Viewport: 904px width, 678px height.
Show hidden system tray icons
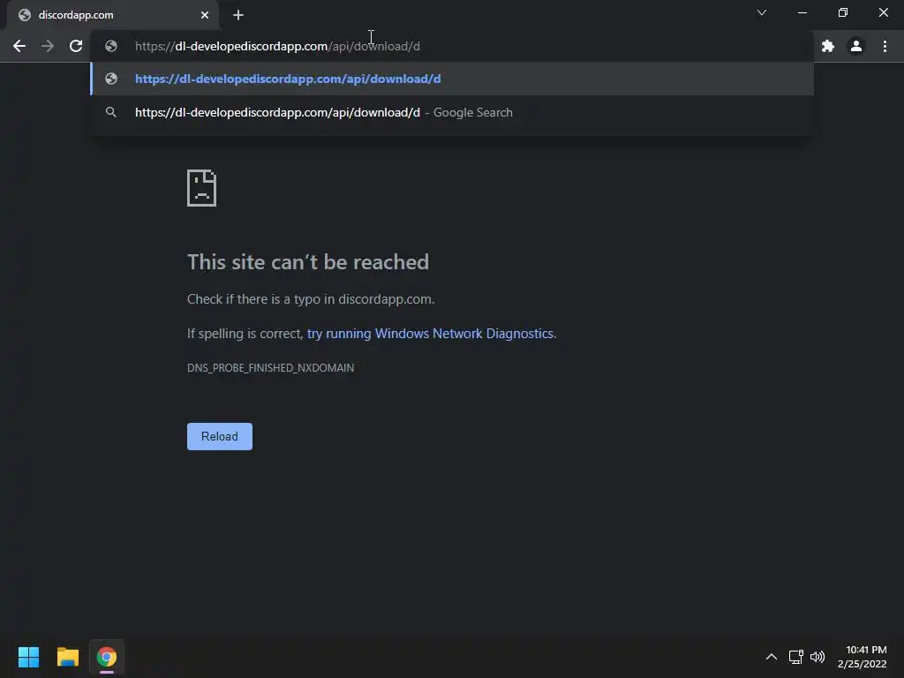coord(771,657)
